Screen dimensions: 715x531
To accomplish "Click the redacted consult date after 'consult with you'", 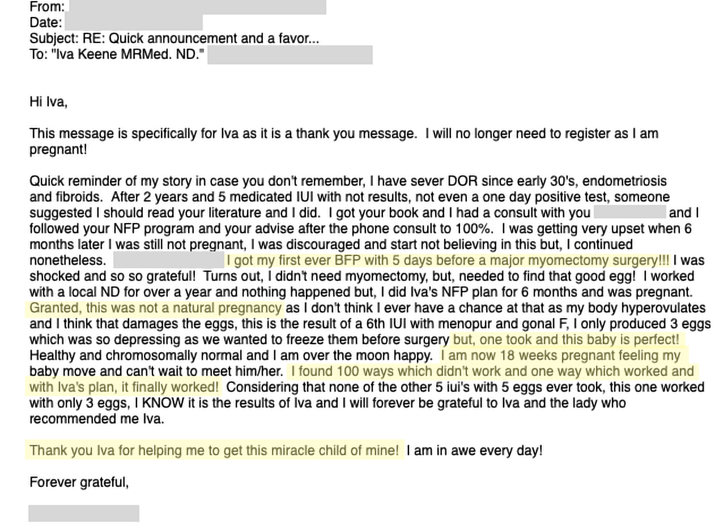I will click(x=629, y=212).
